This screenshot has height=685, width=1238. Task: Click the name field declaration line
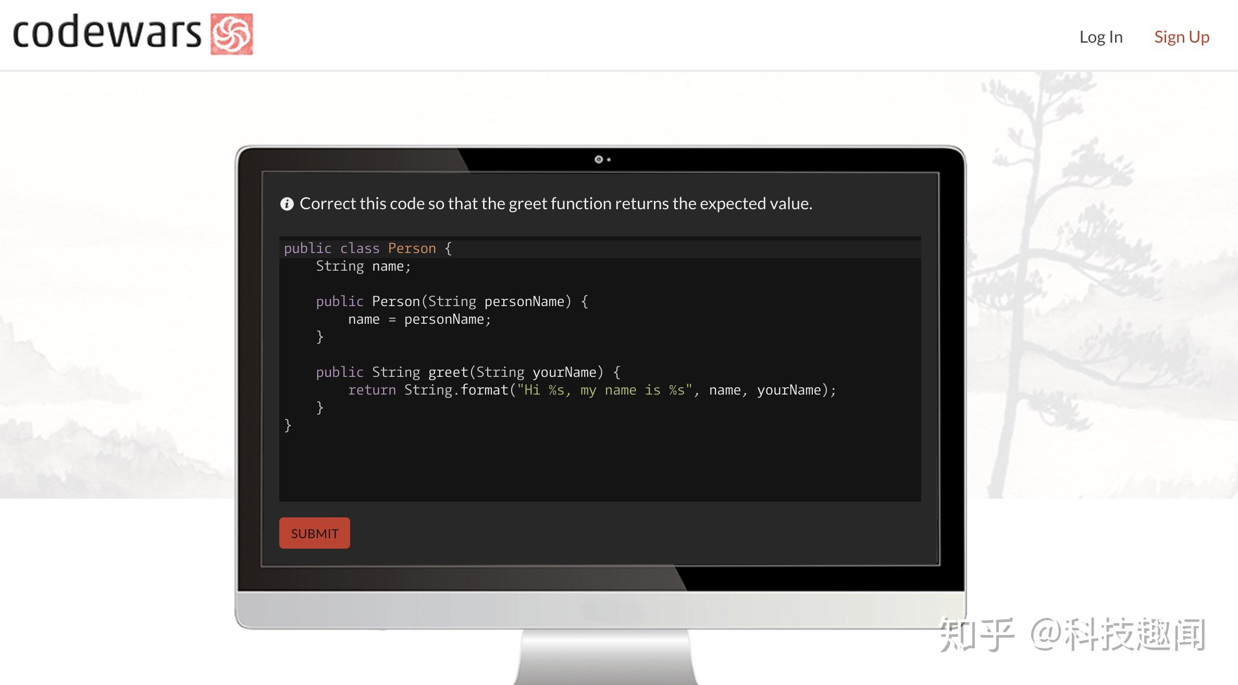point(363,265)
